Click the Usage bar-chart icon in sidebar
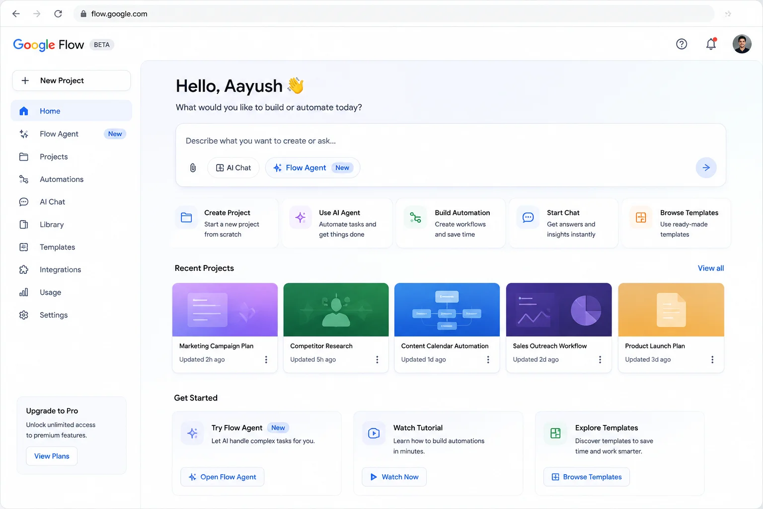 [x=24, y=292]
